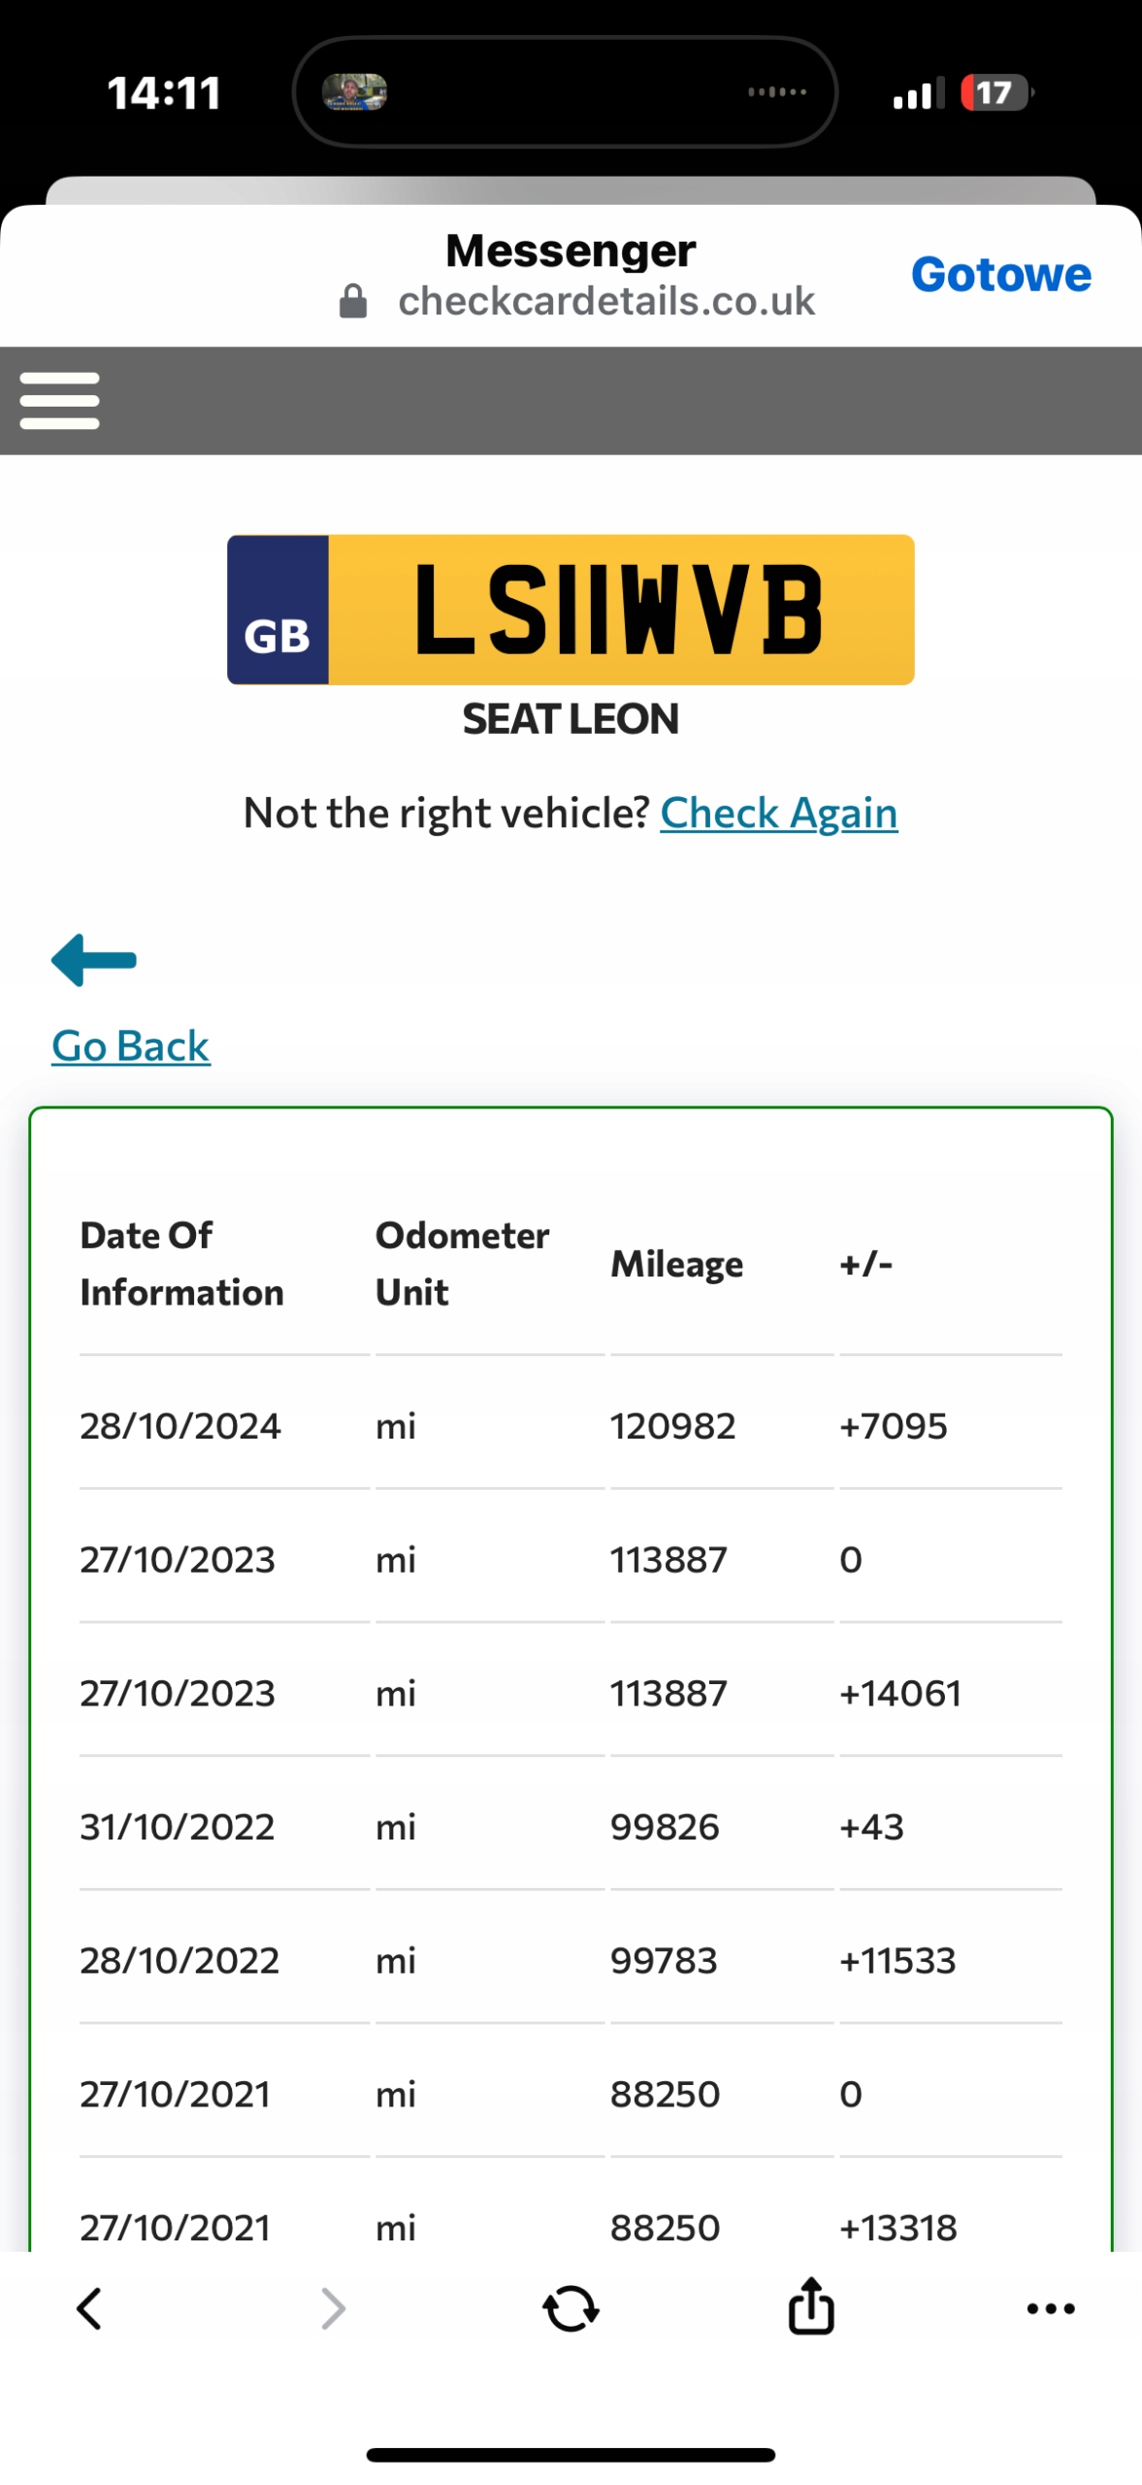Reload the page with refresh icon

[571, 2307]
